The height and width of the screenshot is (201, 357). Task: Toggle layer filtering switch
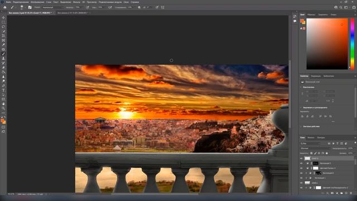[x=355, y=143]
